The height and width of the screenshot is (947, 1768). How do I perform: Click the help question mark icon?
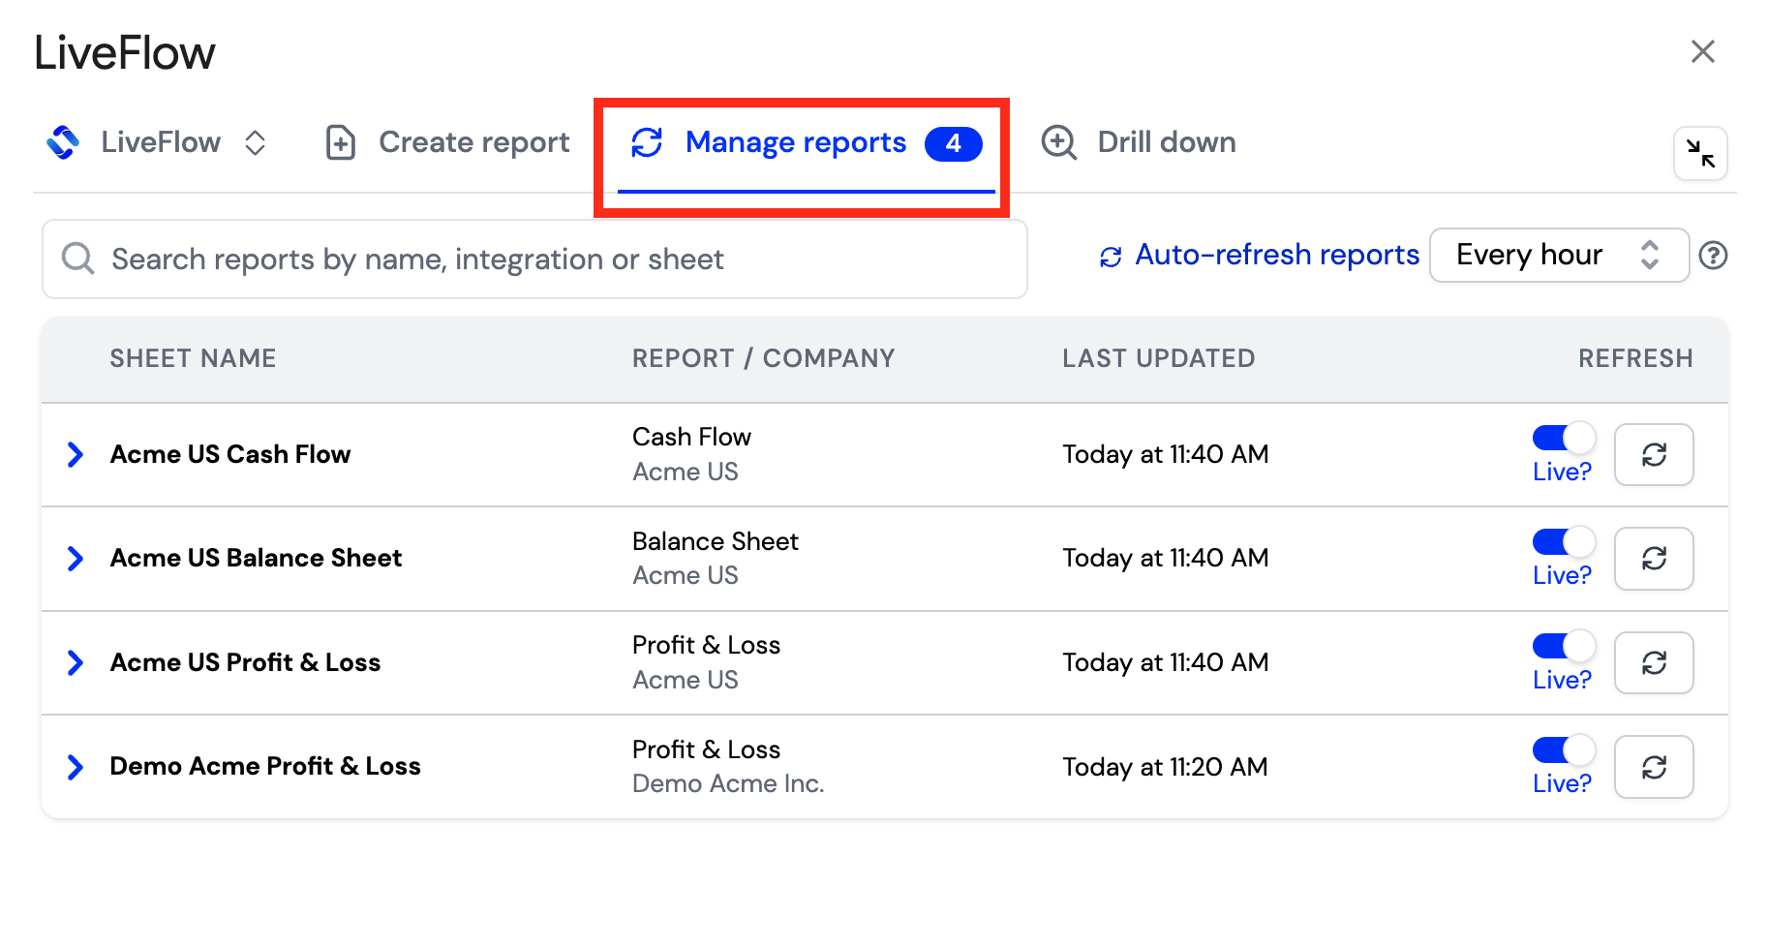(1713, 256)
